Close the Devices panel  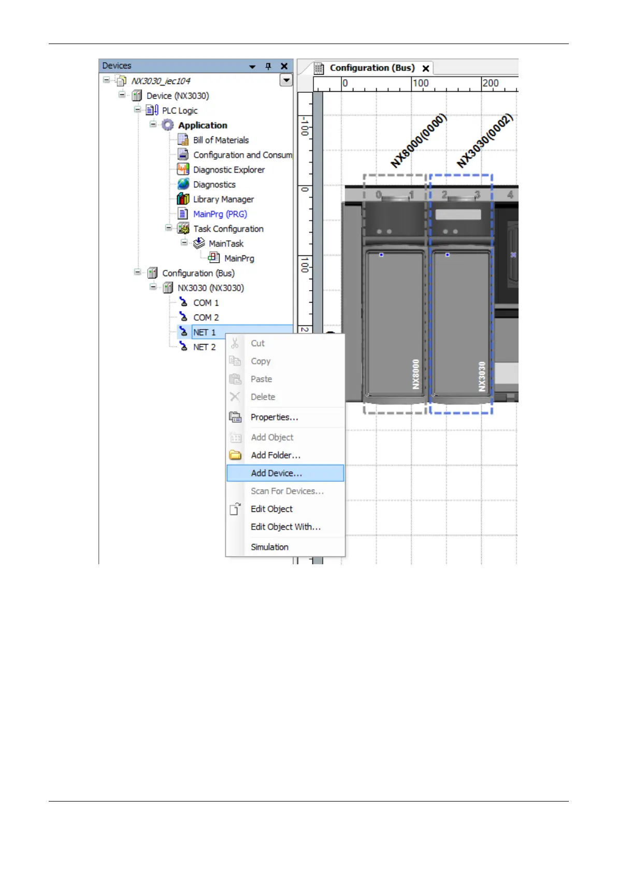[x=284, y=66]
